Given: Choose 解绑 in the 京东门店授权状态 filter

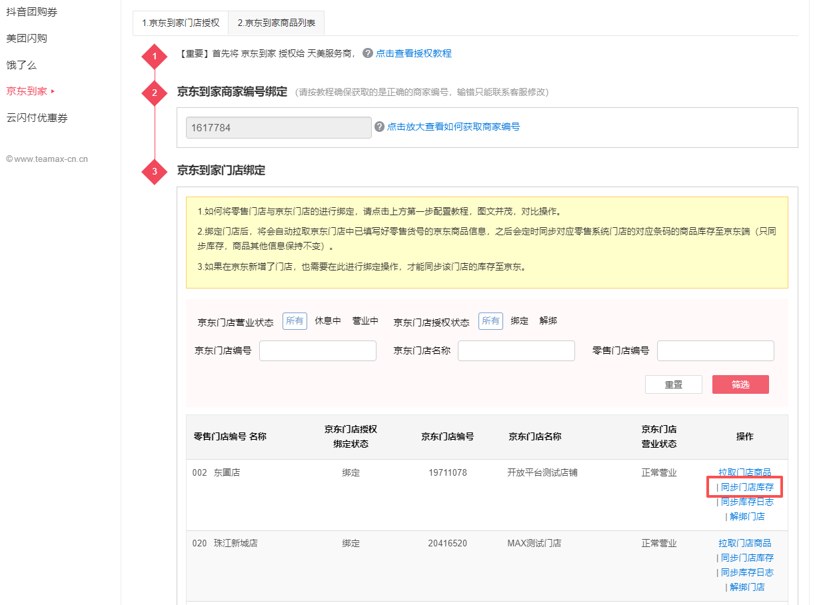Looking at the screenshot, I should [x=548, y=321].
